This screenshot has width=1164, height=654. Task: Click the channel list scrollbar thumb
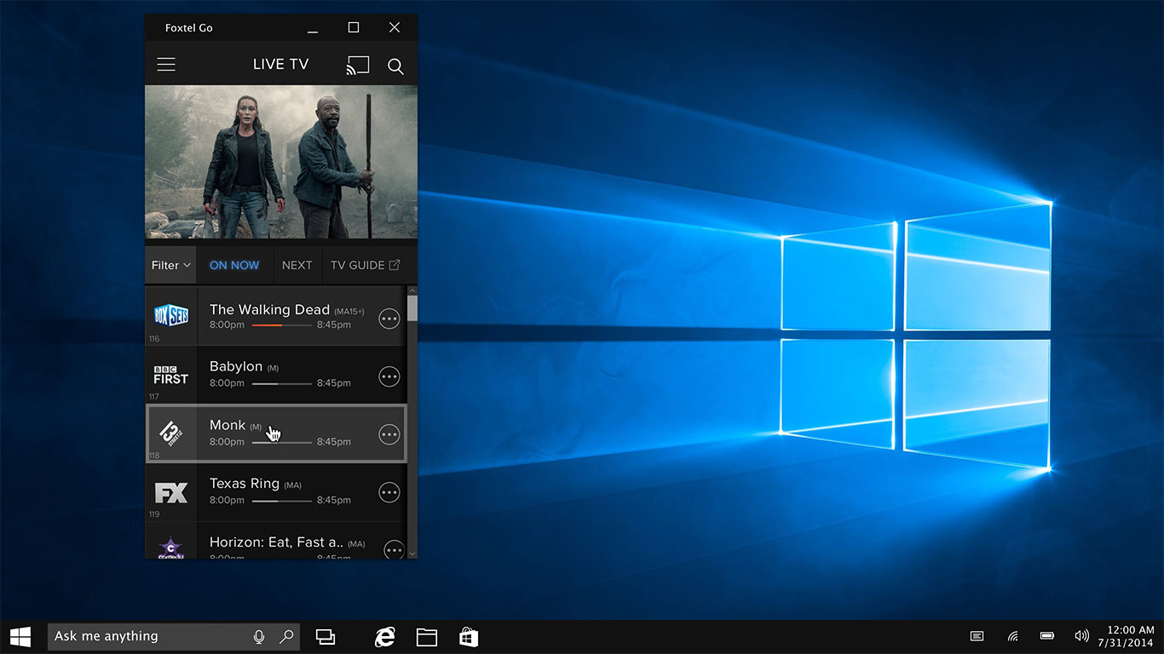click(412, 307)
